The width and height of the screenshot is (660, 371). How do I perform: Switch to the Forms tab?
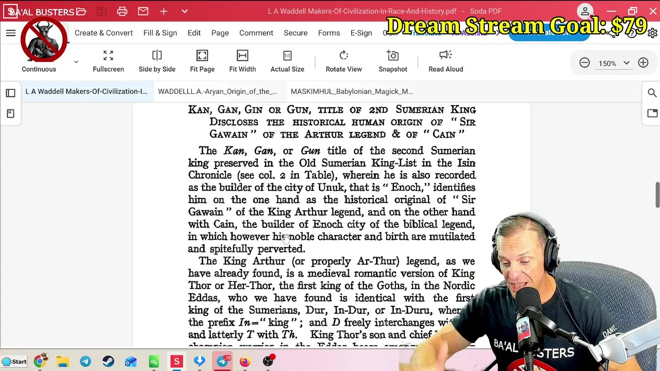pyautogui.click(x=329, y=33)
